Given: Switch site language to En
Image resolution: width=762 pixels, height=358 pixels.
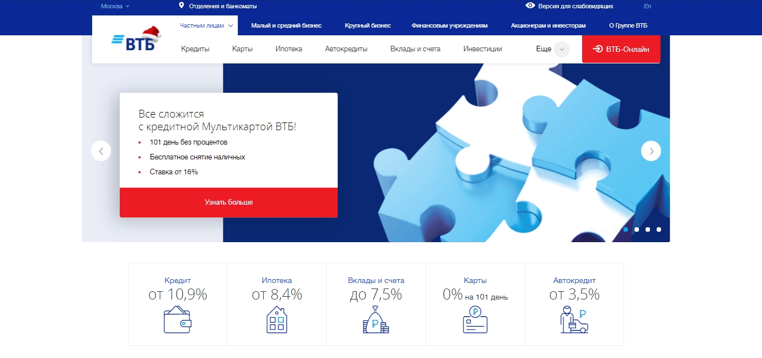Looking at the screenshot, I should tap(648, 6).
